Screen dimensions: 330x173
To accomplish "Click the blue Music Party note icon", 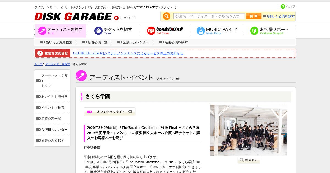I will (x=201, y=30).
